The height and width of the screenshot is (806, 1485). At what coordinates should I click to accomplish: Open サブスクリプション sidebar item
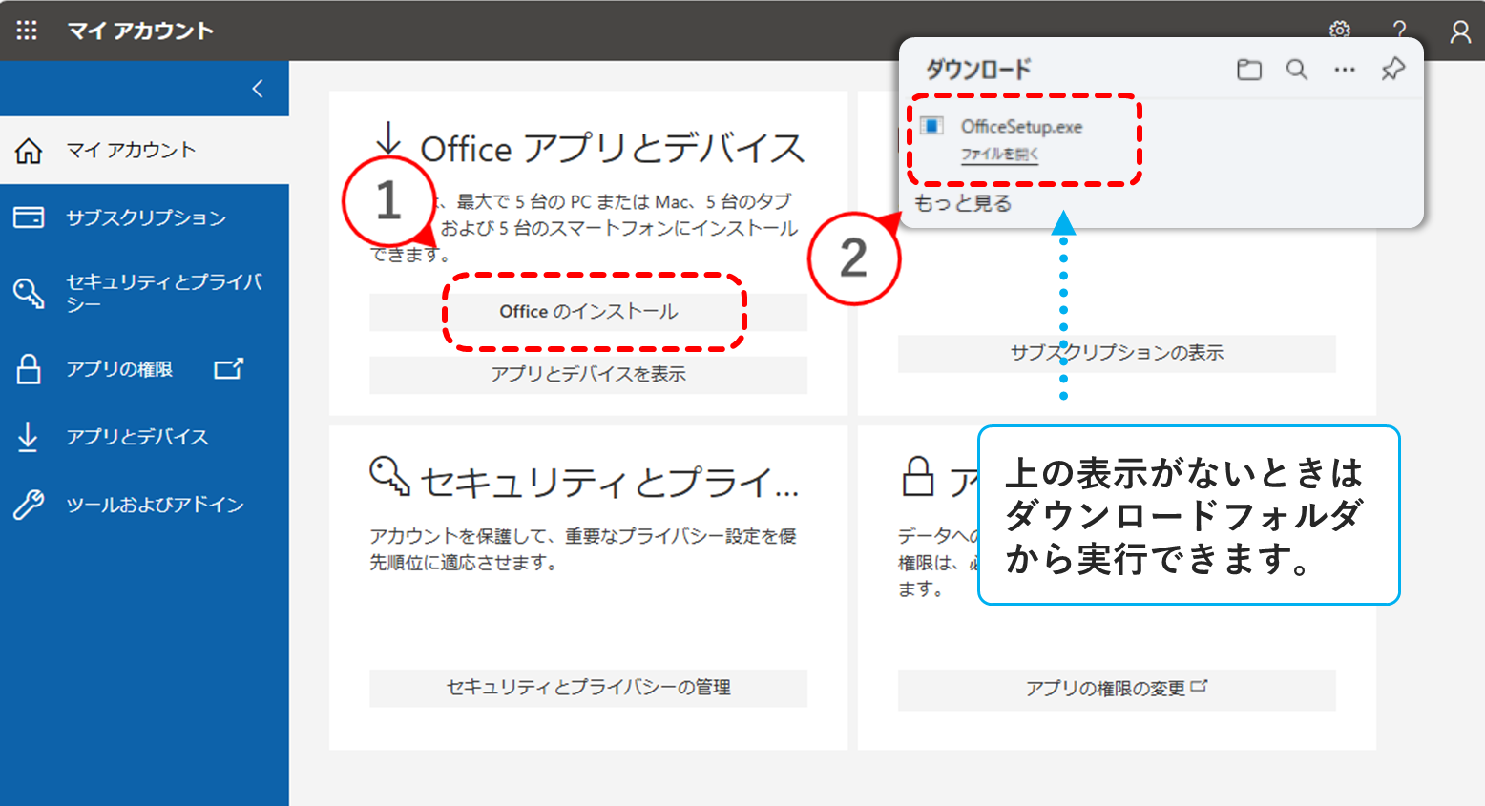coord(144,217)
